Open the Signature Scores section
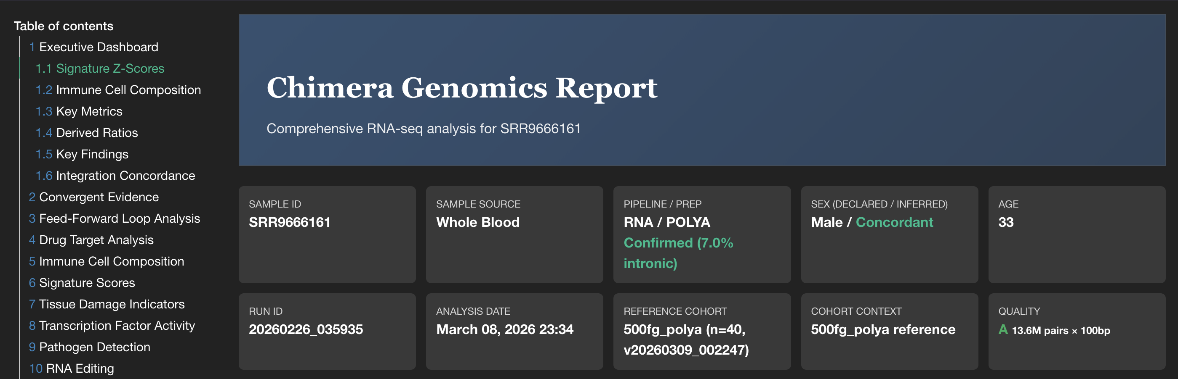Image resolution: width=1178 pixels, height=379 pixels. [x=87, y=283]
